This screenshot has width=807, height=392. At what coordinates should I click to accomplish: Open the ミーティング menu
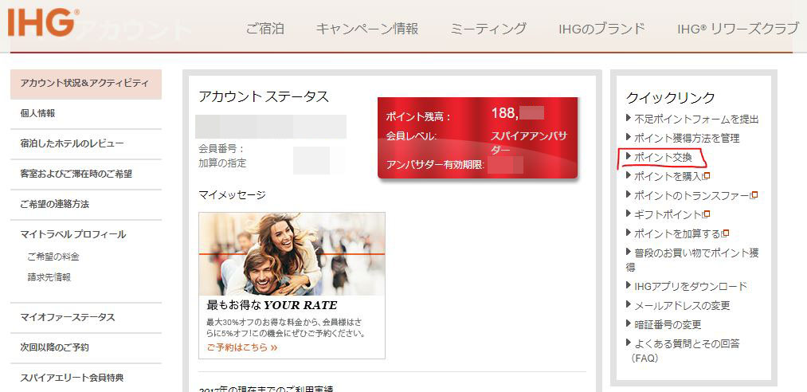pyautogui.click(x=488, y=29)
